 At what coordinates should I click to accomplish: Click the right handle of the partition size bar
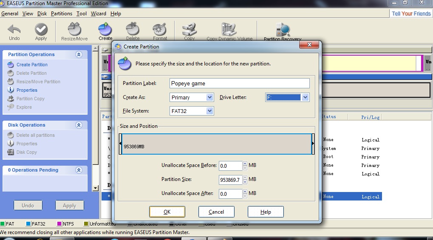pyautogui.click(x=313, y=144)
